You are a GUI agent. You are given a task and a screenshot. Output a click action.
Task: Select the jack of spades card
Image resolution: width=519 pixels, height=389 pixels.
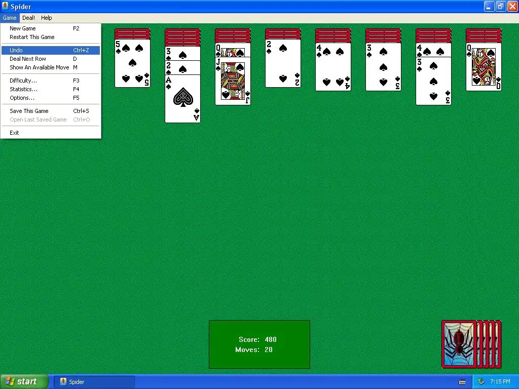click(233, 81)
